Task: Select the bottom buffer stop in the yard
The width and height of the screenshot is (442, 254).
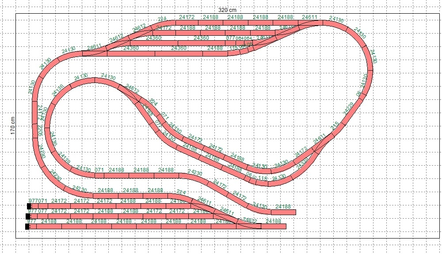Action: tap(27, 227)
